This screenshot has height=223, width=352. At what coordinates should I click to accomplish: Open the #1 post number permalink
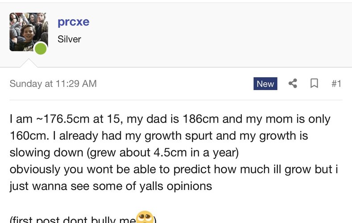(x=336, y=84)
